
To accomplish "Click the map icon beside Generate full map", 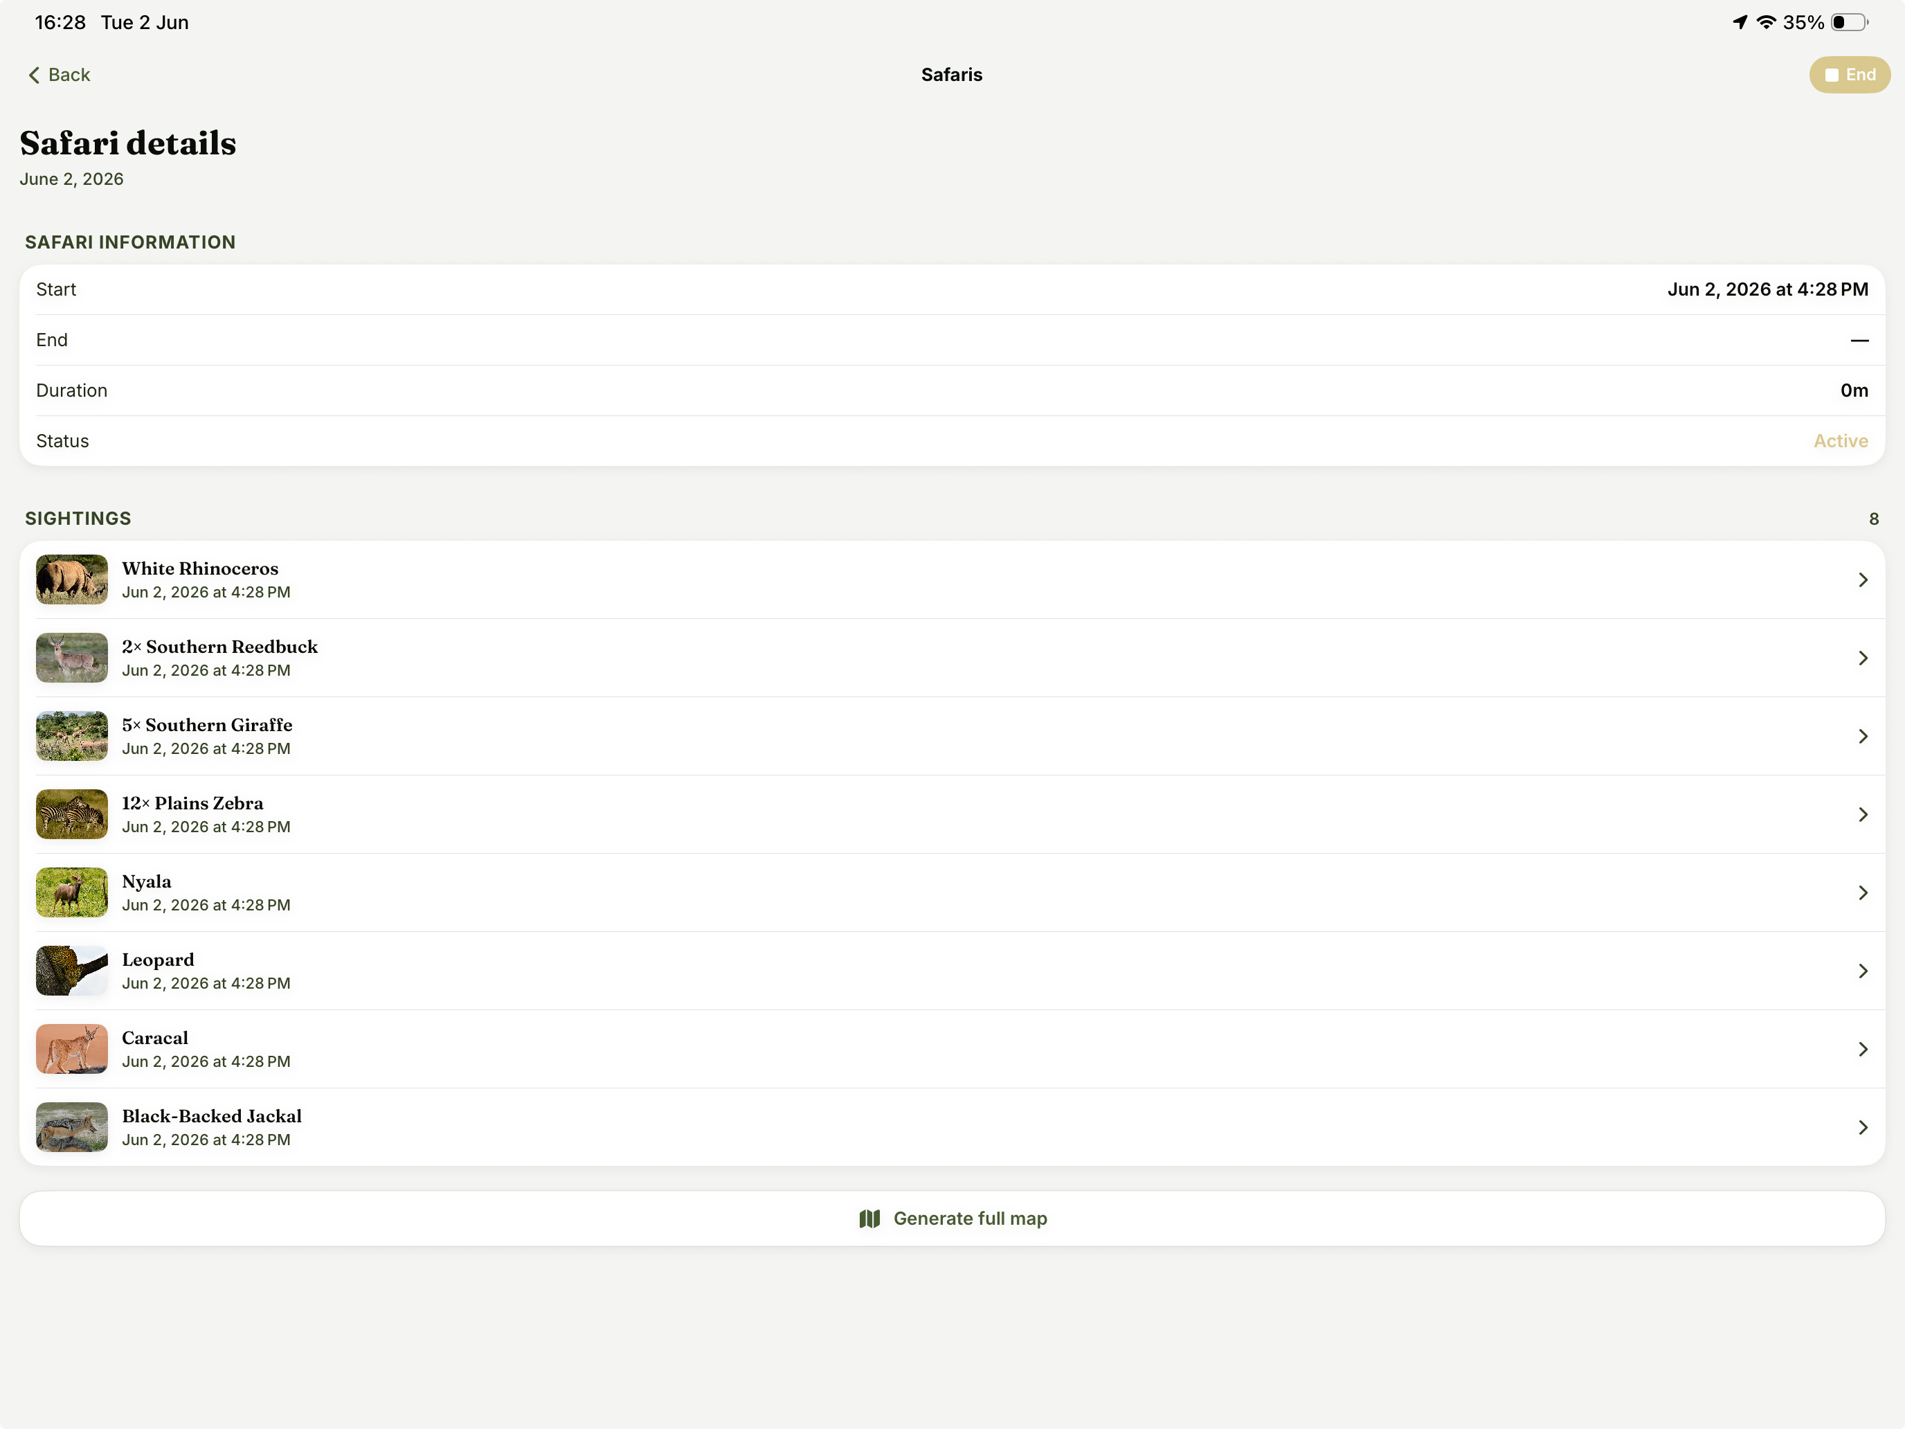I will point(869,1219).
